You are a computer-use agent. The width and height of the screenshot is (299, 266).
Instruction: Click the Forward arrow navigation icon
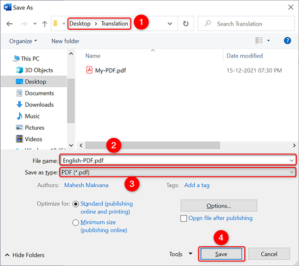pyautogui.click(x=24, y=24)
